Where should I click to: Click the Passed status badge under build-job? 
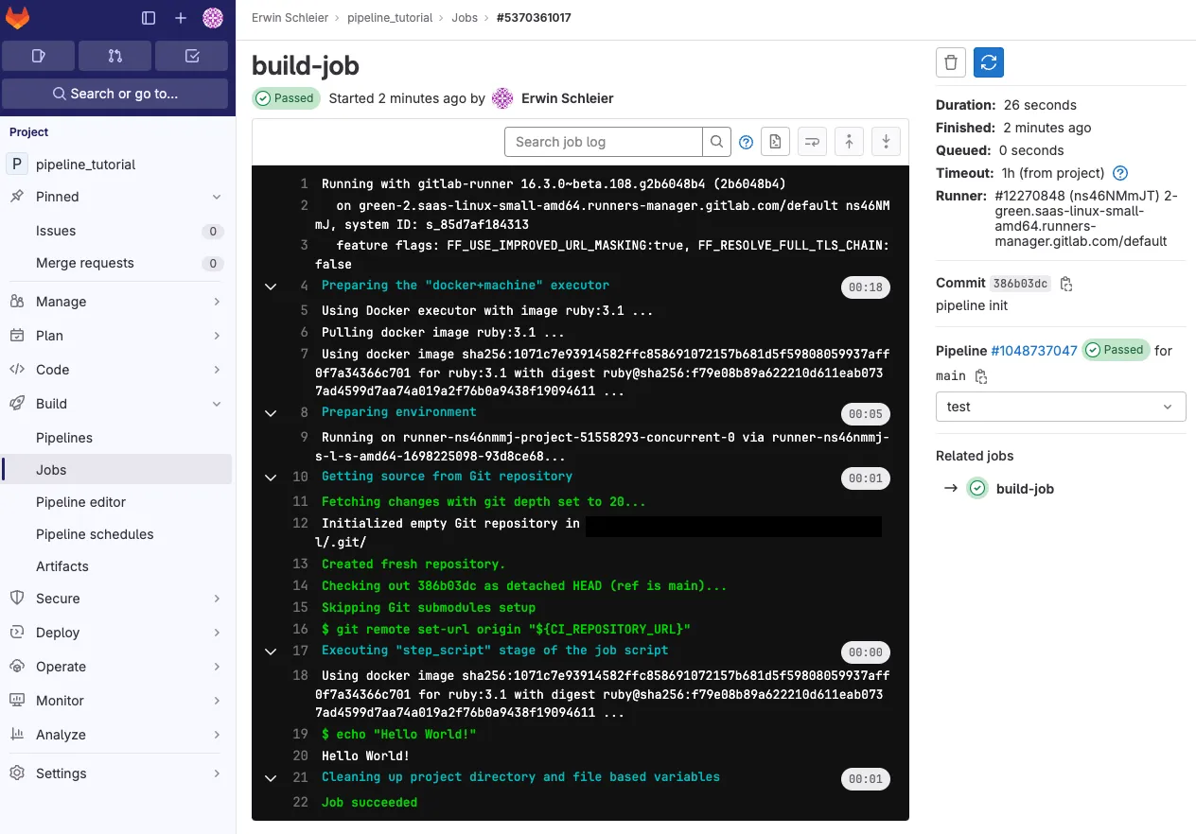click(287, 98)
